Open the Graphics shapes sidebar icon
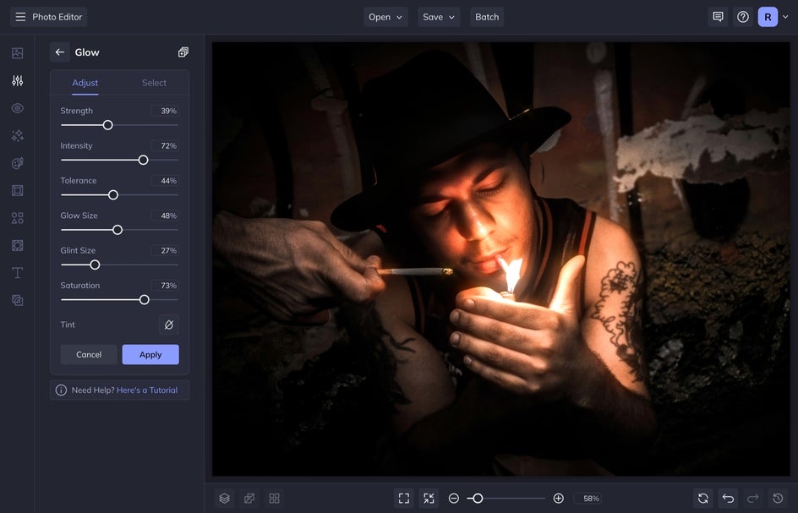The height and width of the screenshot is (513, 798). click(17, 218)
